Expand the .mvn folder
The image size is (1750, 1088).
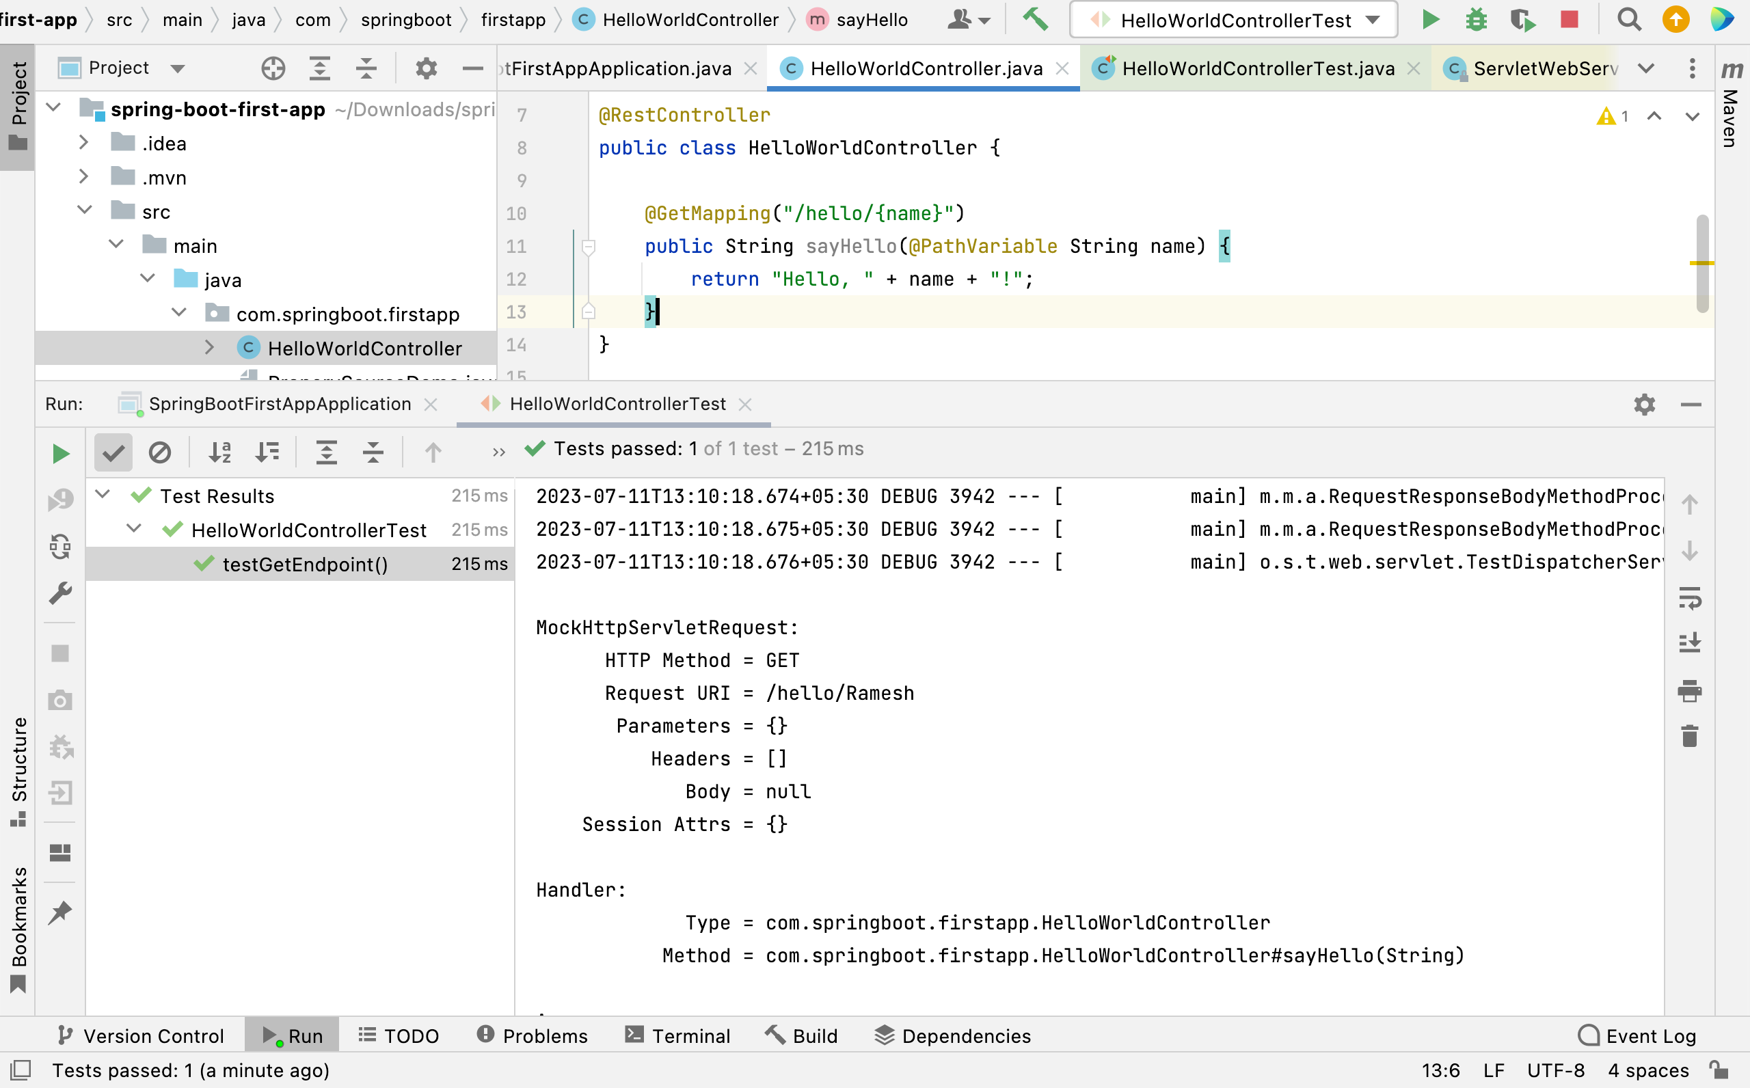pos(83,176)
